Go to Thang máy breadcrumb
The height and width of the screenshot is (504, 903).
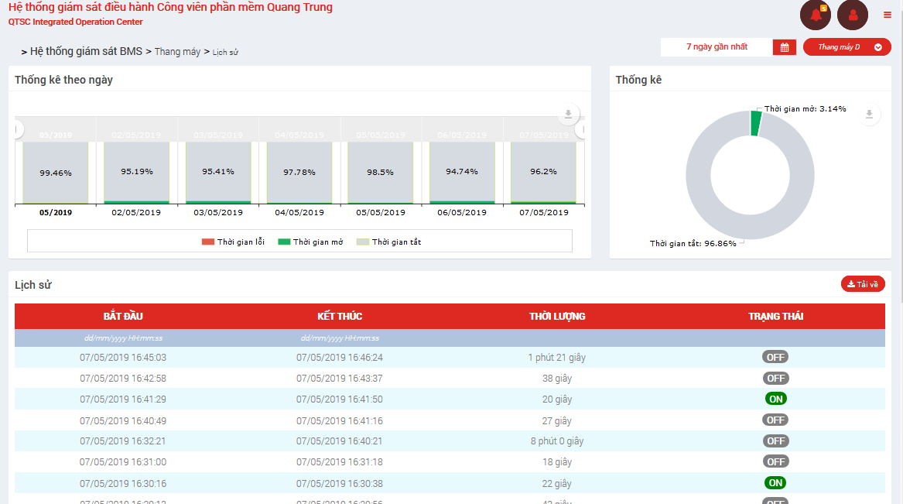click(177, 52)
